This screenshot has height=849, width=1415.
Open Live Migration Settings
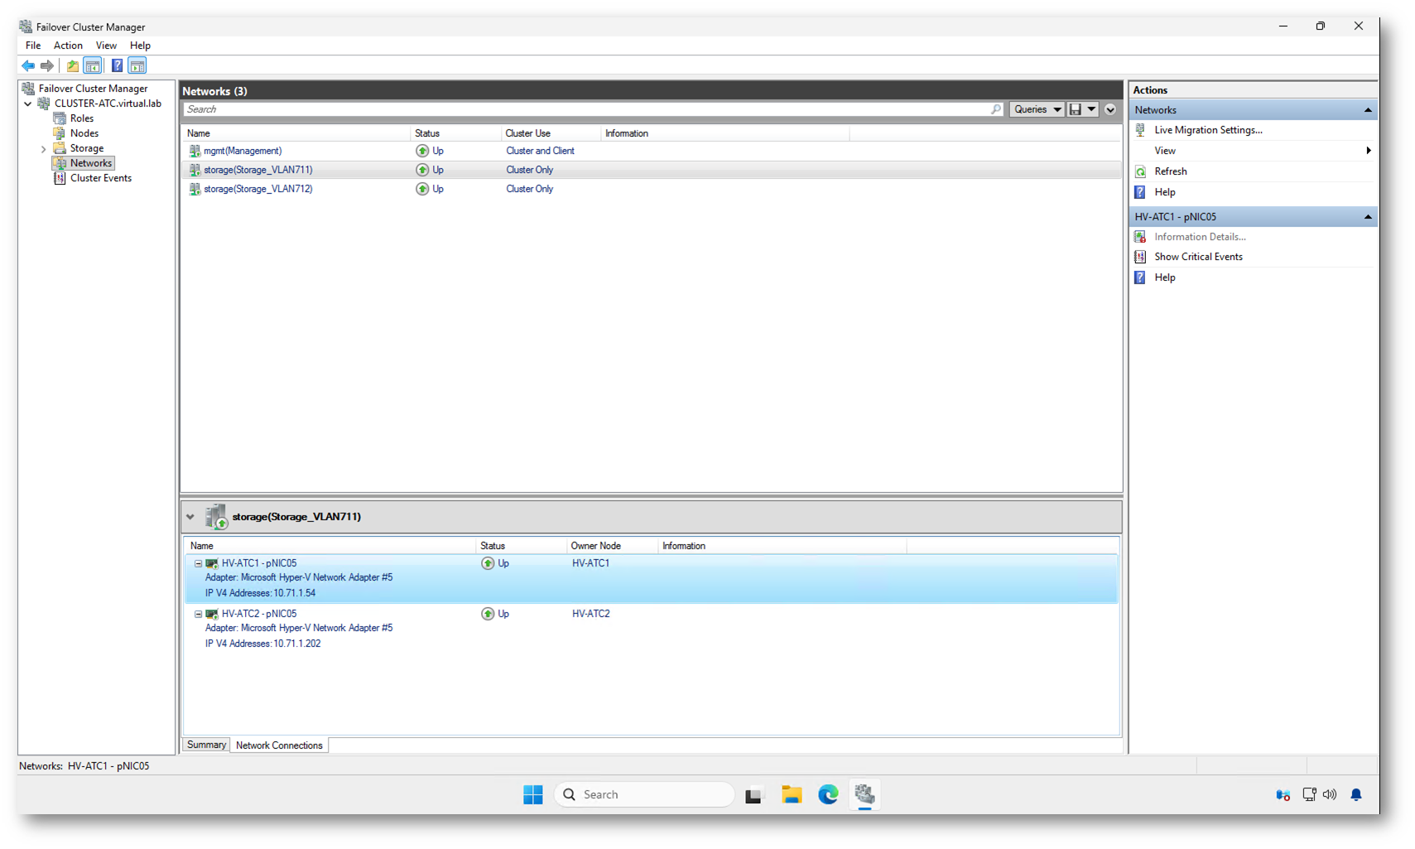1207,130
